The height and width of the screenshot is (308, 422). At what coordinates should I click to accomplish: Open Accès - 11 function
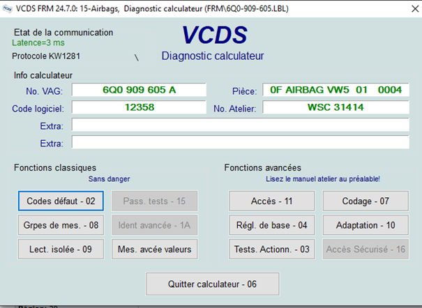coord(272,201)
